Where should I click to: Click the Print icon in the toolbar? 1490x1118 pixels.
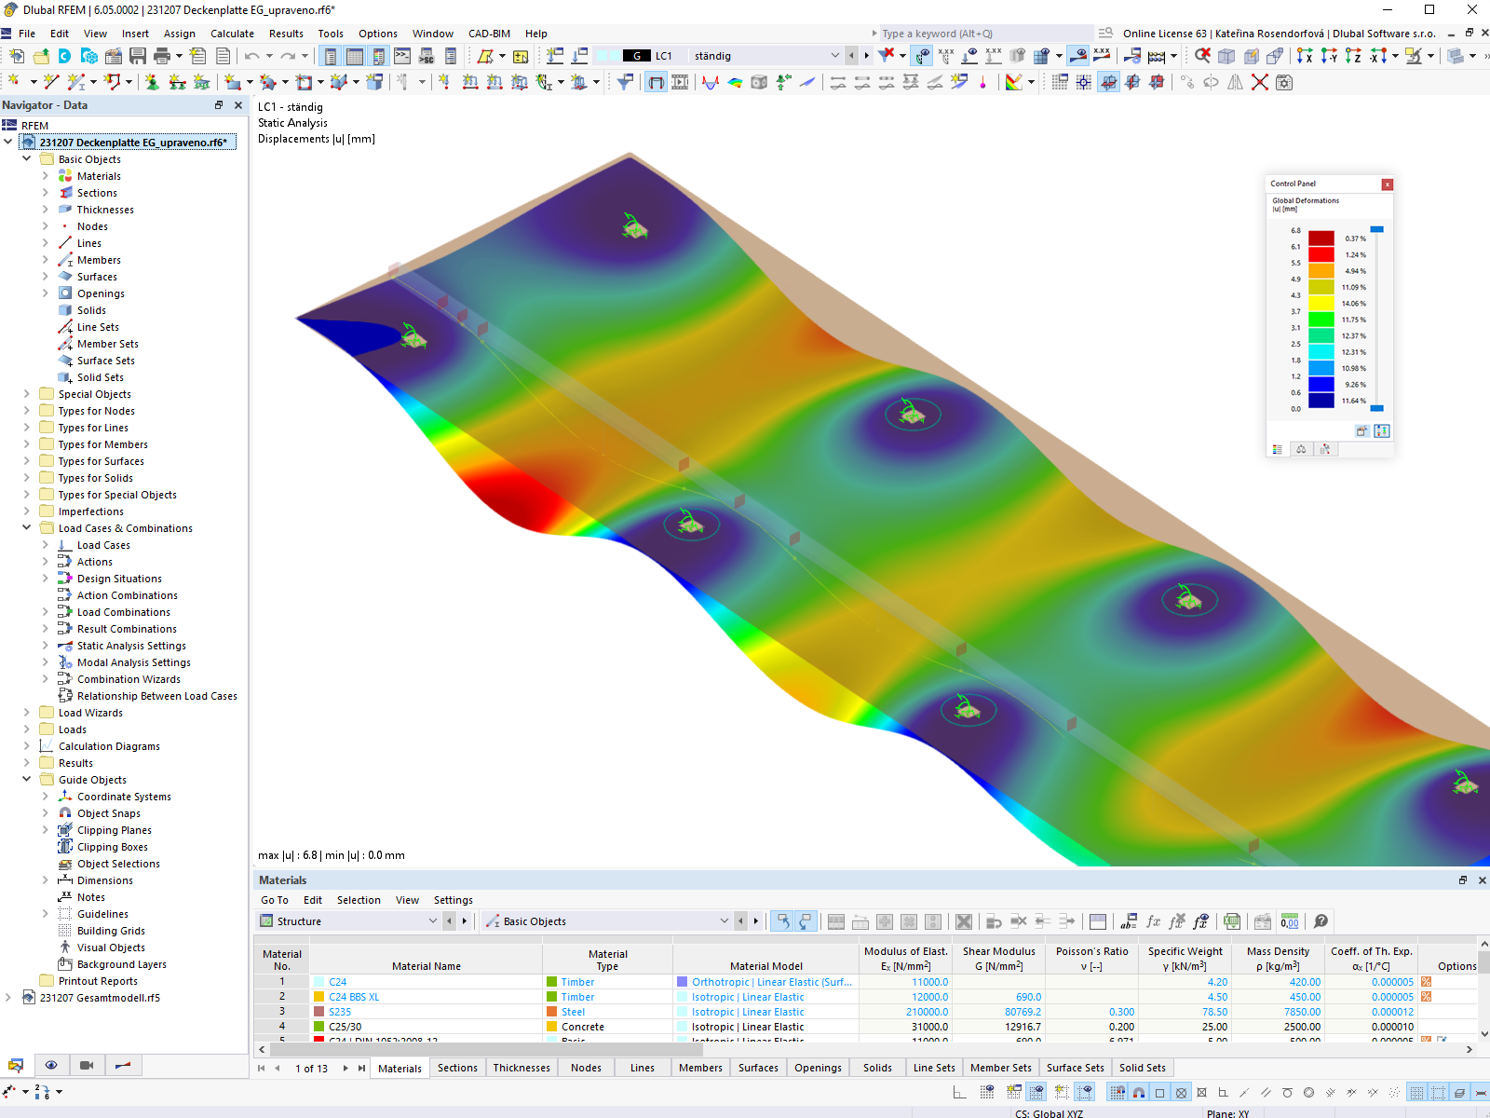point(165,55)
